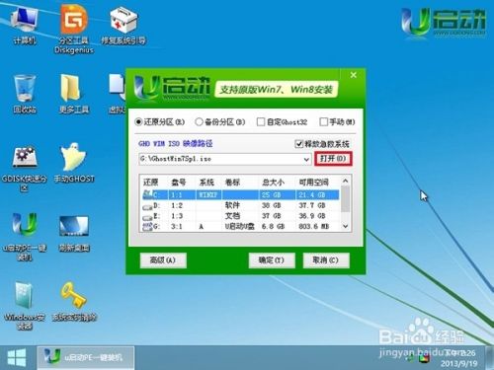
Task: Click the 1:2 disk number cell
Action: [x=177, y=206]
